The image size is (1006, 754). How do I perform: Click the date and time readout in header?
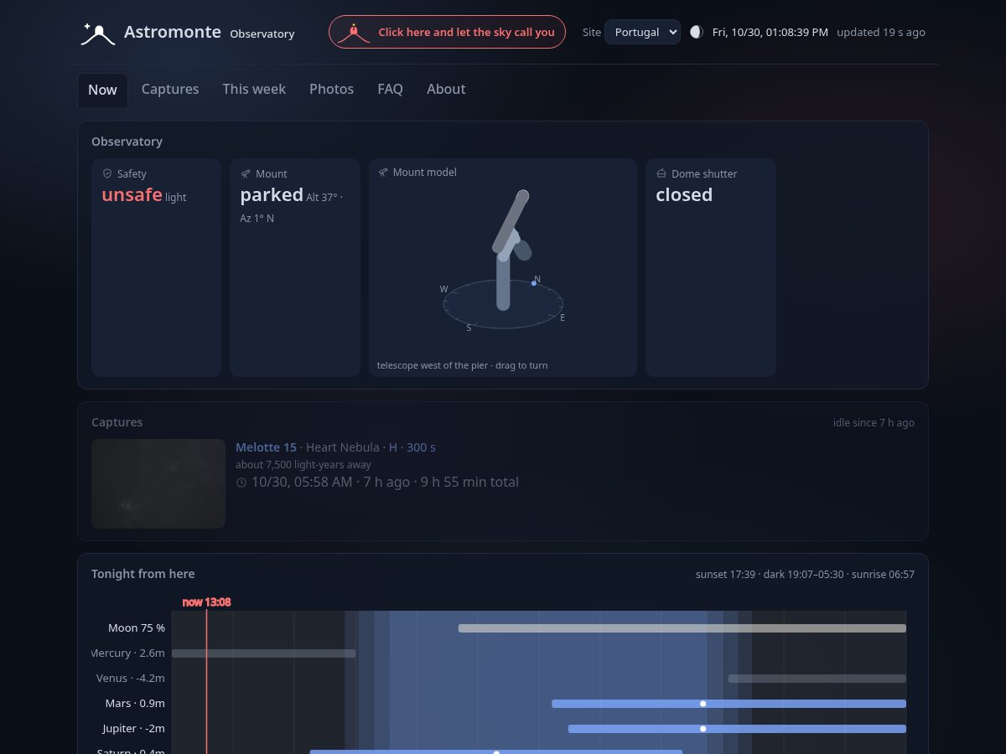pyautogui.click(x=770, y=32)
